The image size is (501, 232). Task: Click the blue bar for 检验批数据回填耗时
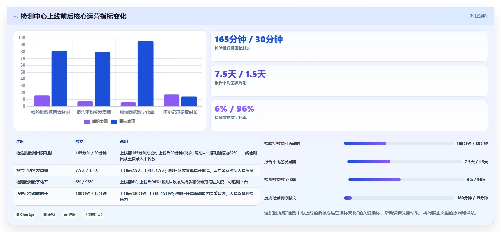pos(59,79)
